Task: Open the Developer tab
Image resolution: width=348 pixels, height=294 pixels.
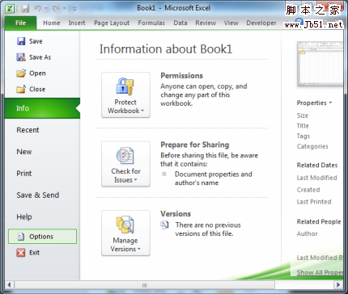Action: [261, 23]
